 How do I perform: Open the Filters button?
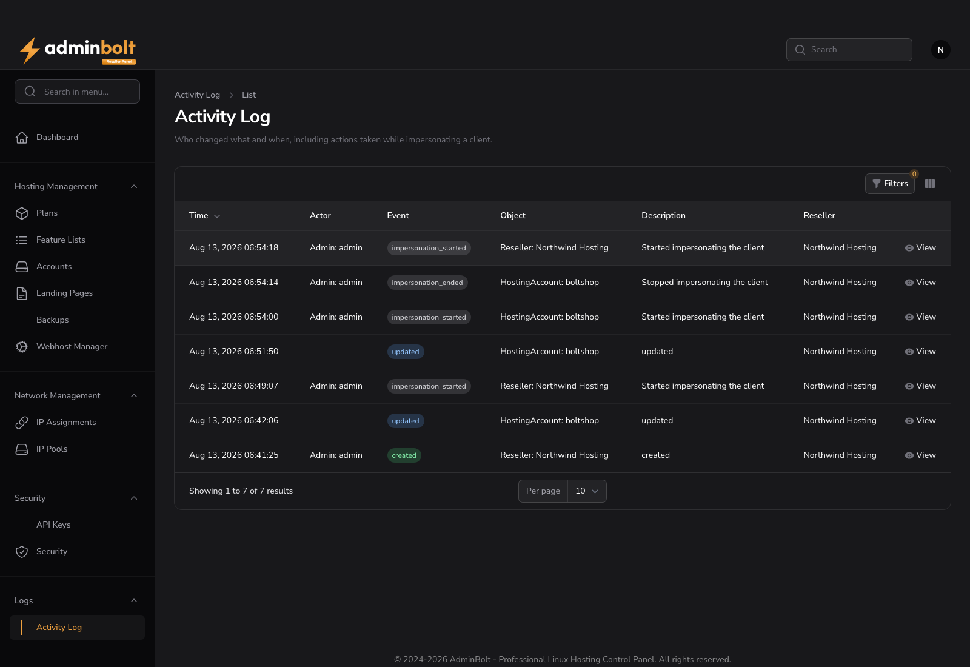tap(889, 184)
